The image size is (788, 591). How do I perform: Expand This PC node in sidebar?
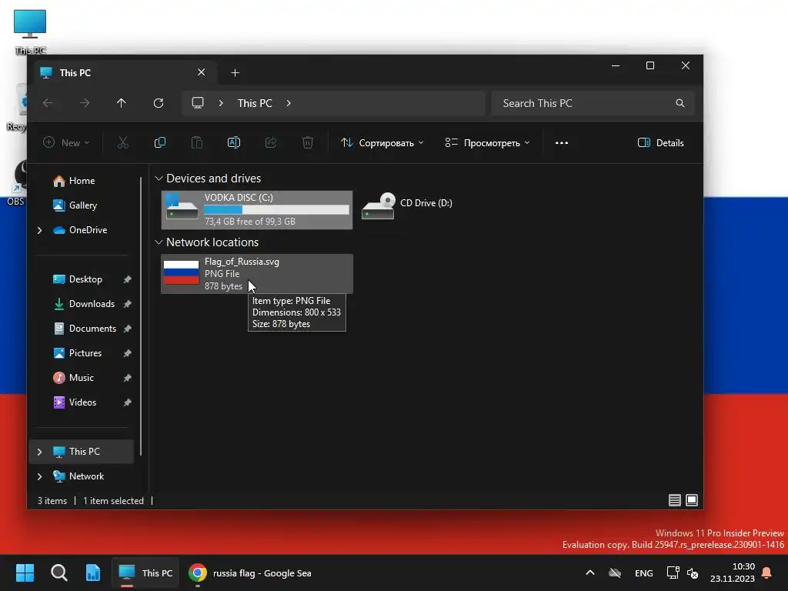click(x=40, y=452)
